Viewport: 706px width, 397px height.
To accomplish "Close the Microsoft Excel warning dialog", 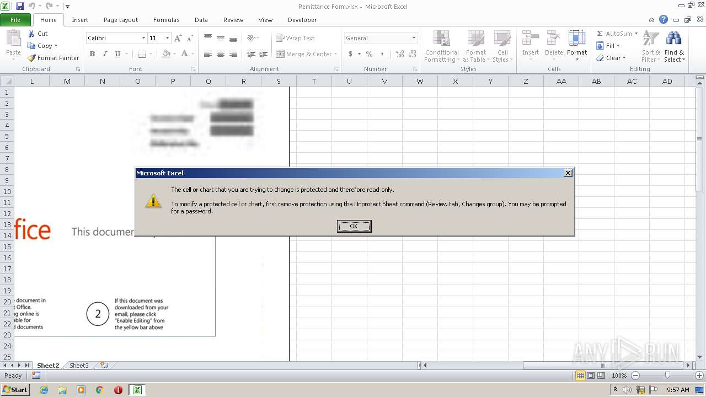I will coord(568,173).
